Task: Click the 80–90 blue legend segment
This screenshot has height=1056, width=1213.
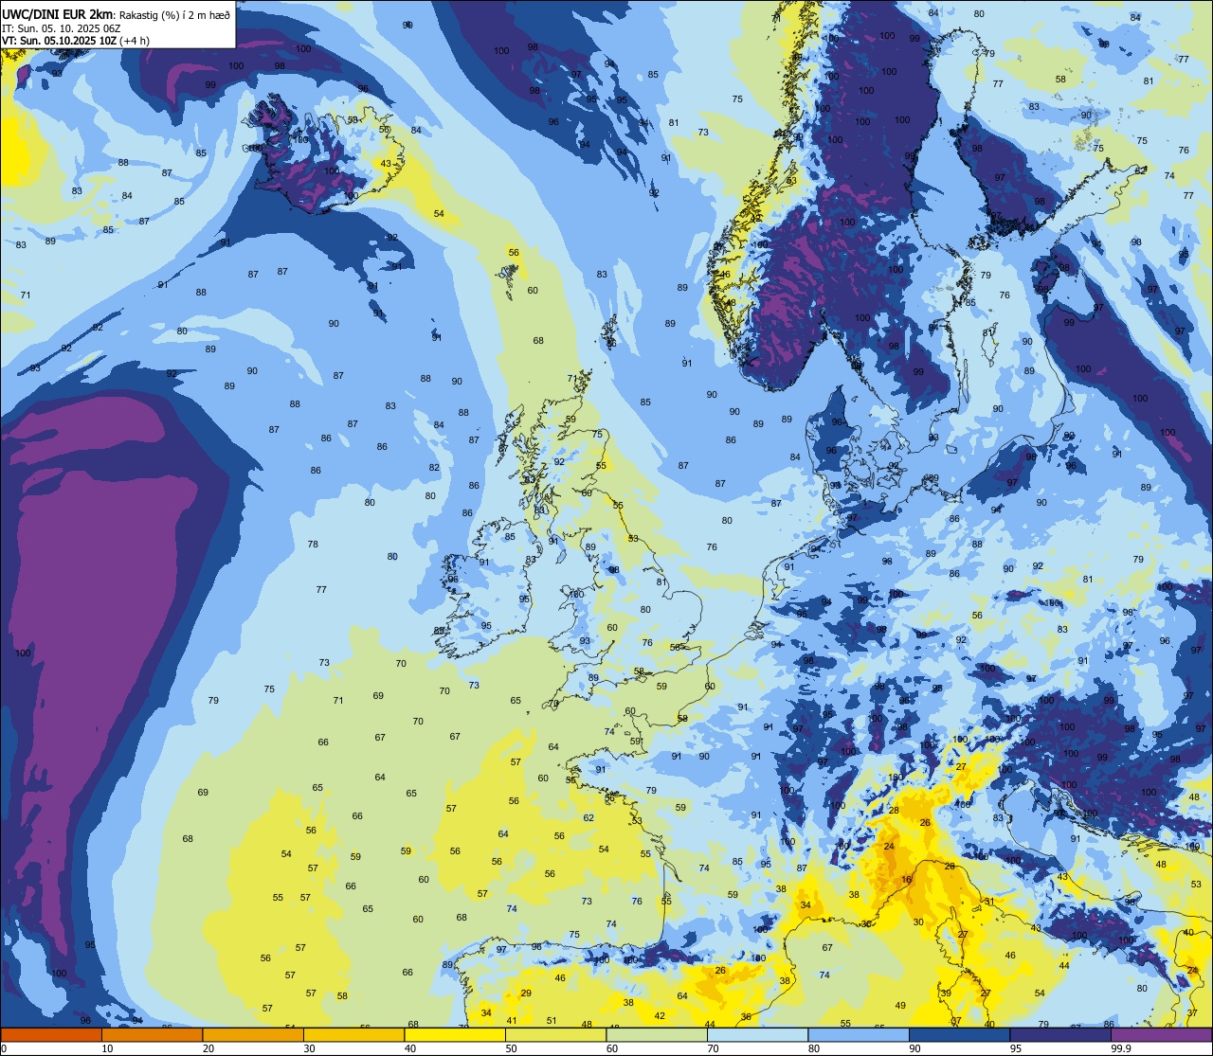Action: click(859, 1034)
